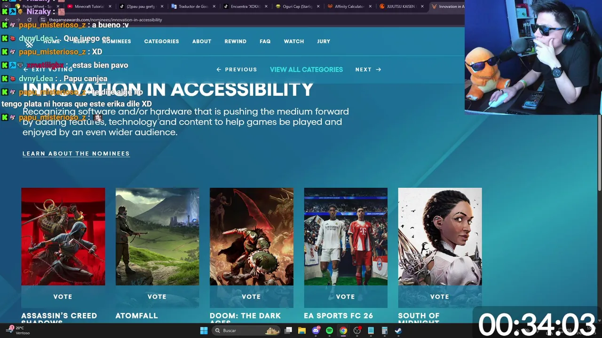
Task: Open the FAQ nav menu item
Action: click(x=265, y=41)
